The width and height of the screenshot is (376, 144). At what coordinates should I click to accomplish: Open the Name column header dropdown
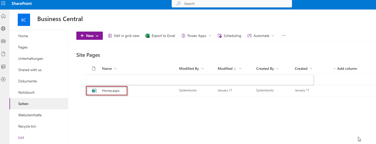coord(115,69)
